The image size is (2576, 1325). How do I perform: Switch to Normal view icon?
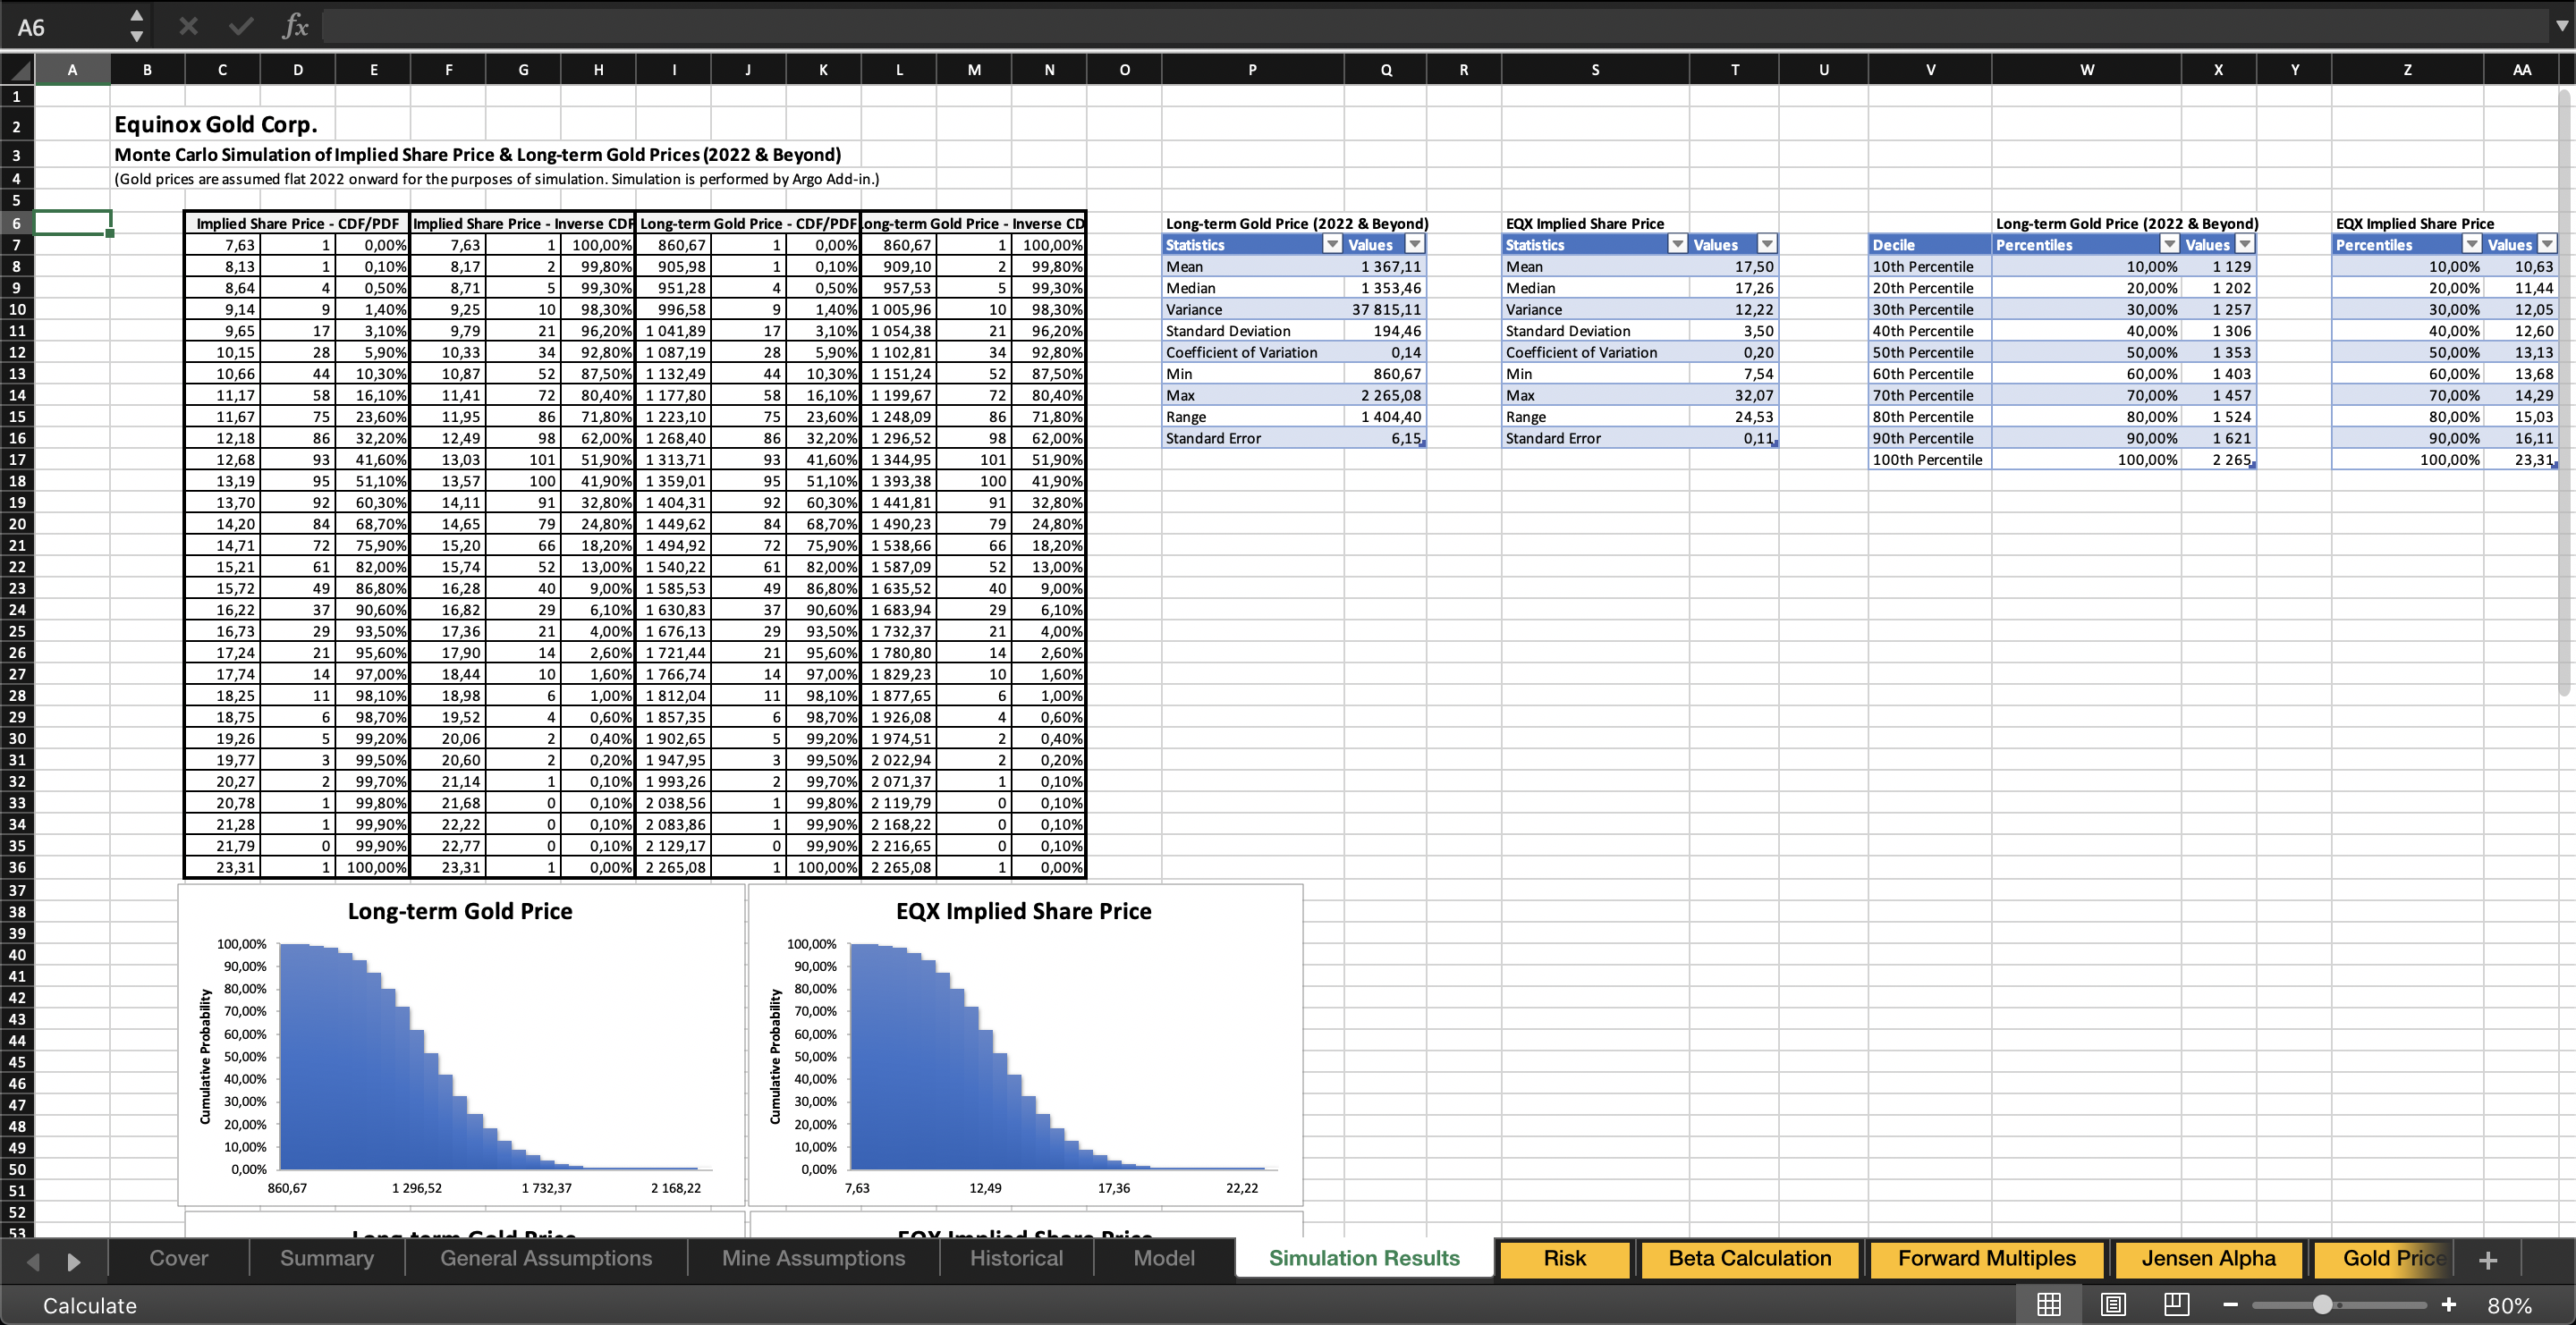tap(2049, 1304)
